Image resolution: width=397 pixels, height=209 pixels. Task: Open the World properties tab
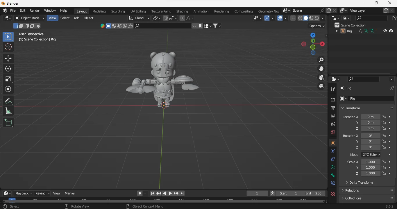(333, 132)
